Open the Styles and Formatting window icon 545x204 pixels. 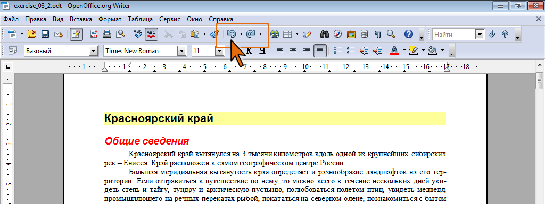(13, 50)
